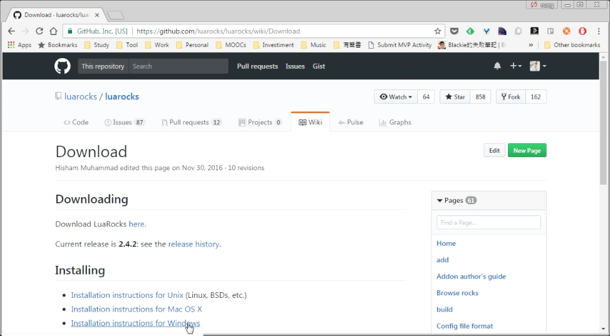610x336 pixels.
Task: Open the Addon author's guide page
Action: pyautogui.click(x=471, y=277)
